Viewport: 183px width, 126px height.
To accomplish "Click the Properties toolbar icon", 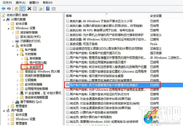I will [x=35, y=9].
